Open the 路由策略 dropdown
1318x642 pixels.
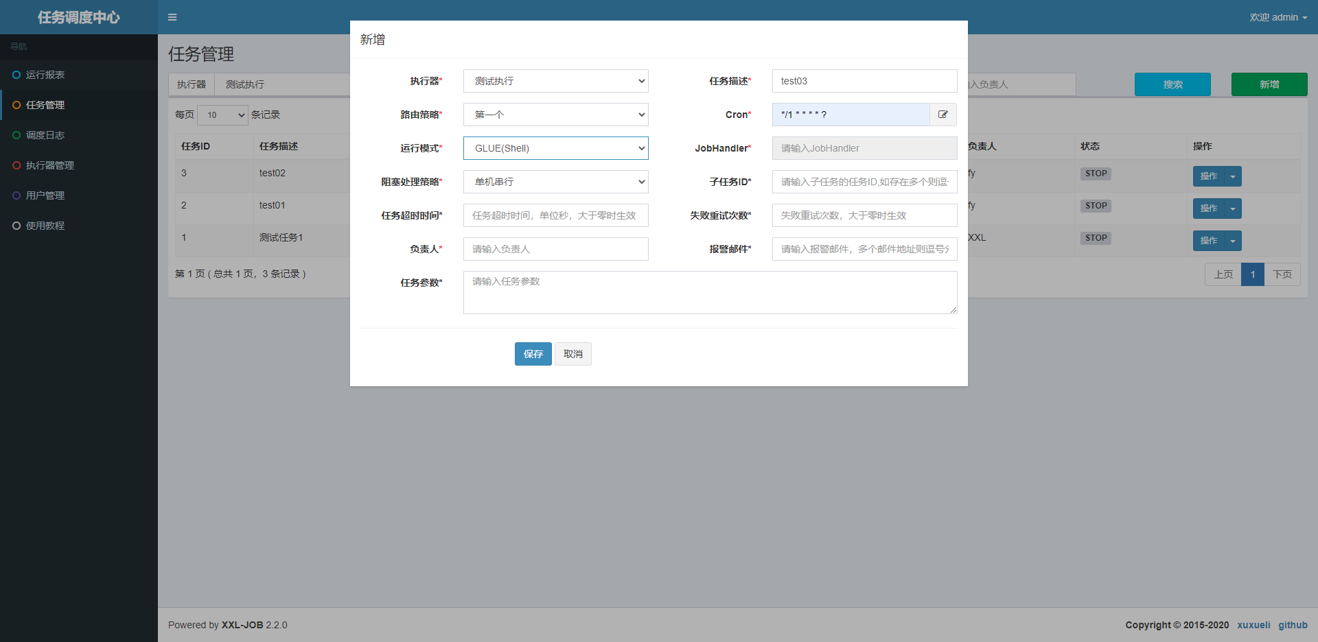556,115
